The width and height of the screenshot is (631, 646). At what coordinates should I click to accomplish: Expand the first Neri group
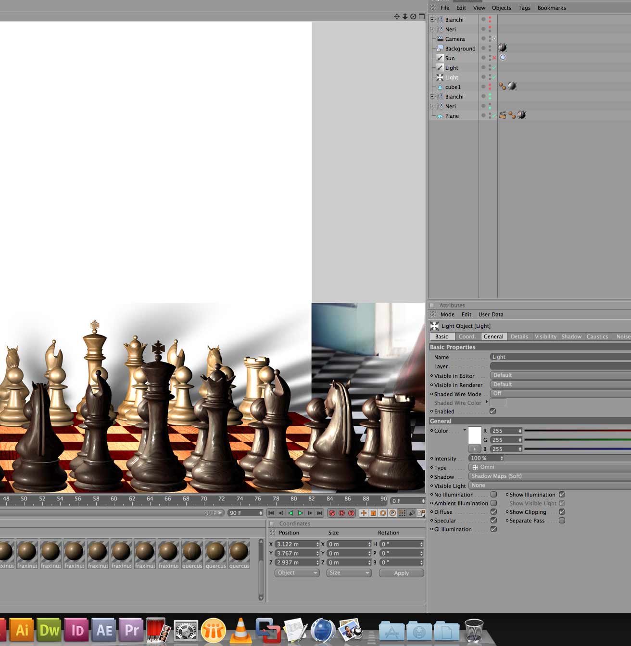[x=432, y=29]
